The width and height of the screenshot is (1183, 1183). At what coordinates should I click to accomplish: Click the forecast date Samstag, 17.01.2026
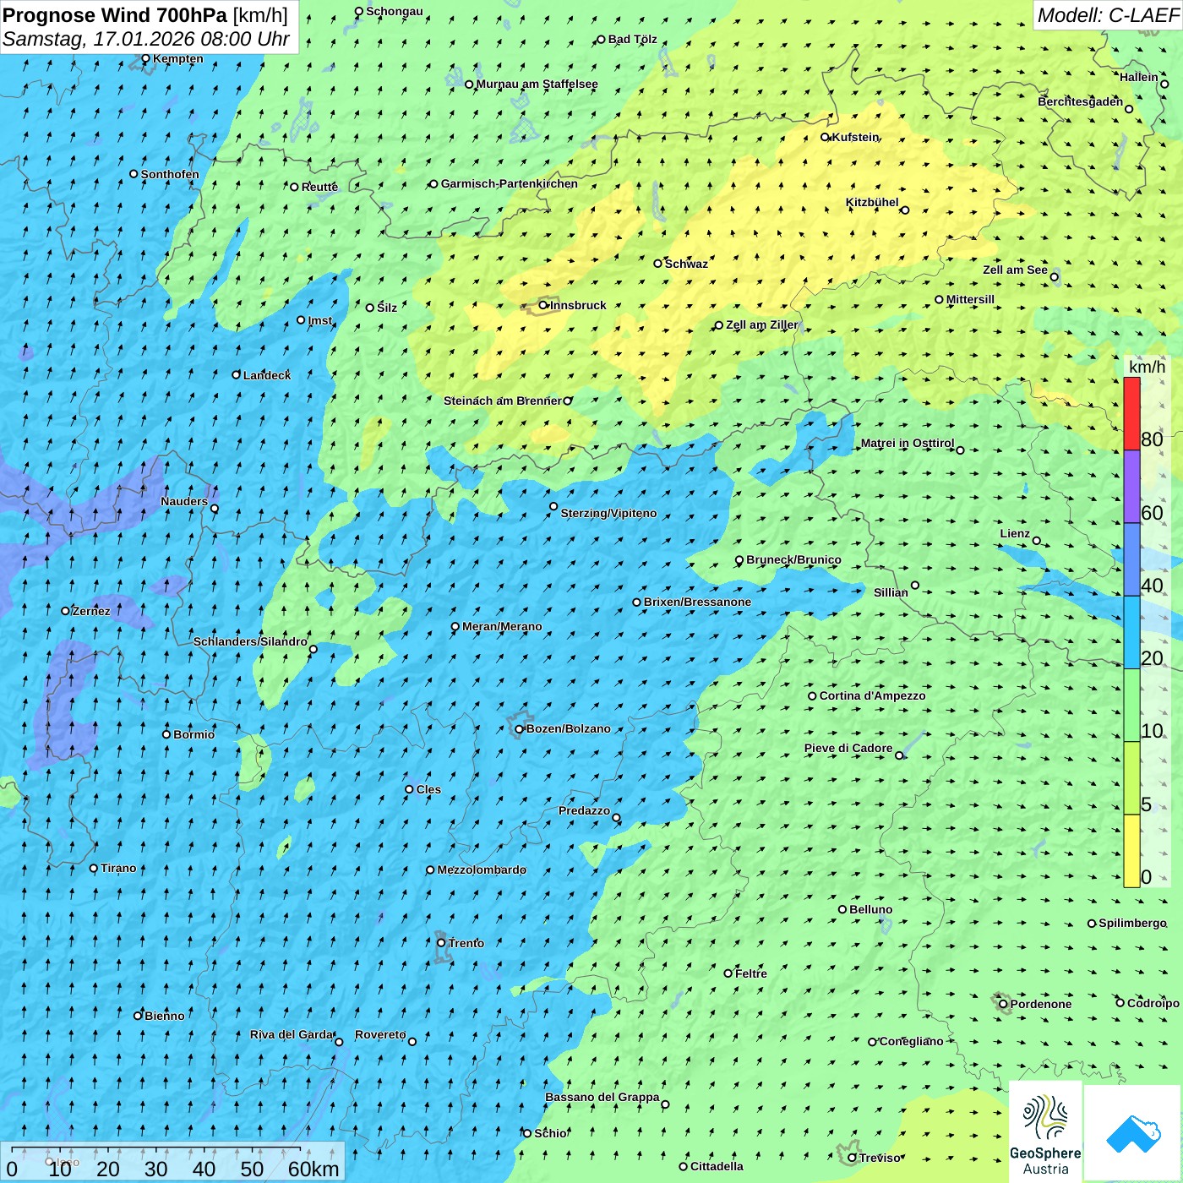[x=145, y=39]
